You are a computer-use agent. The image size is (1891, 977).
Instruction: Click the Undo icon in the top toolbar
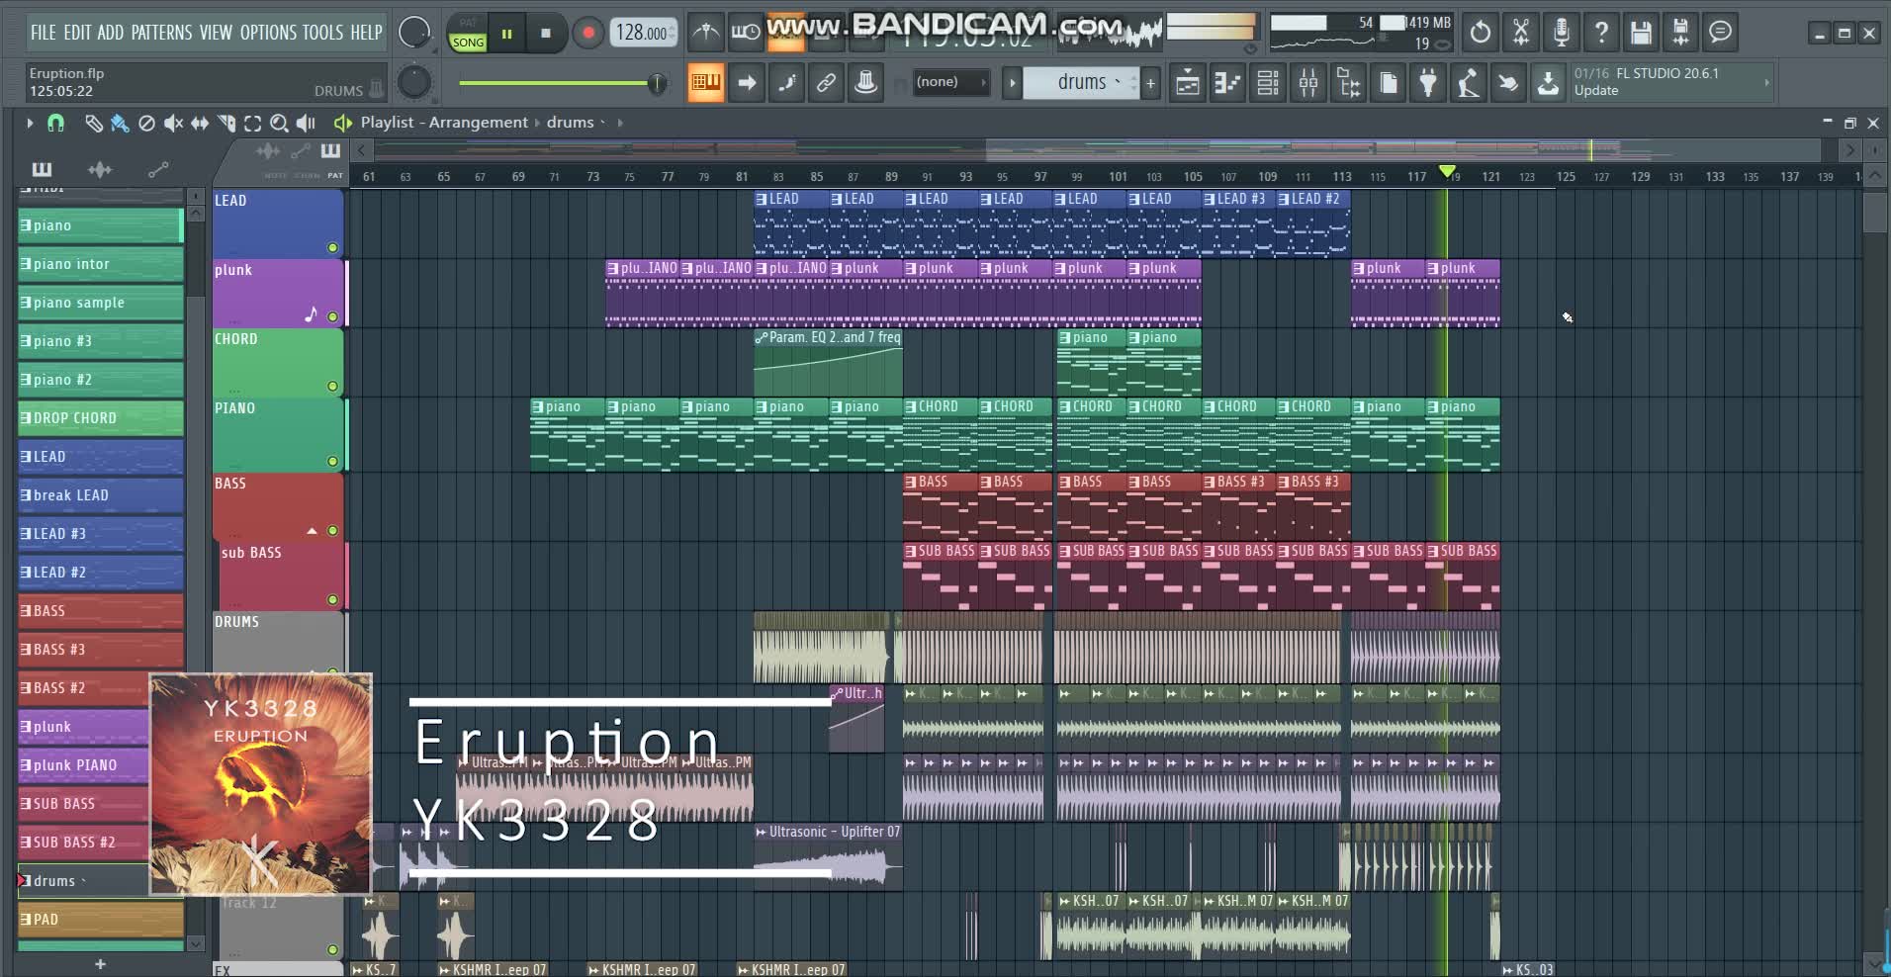pos(1481,33)
